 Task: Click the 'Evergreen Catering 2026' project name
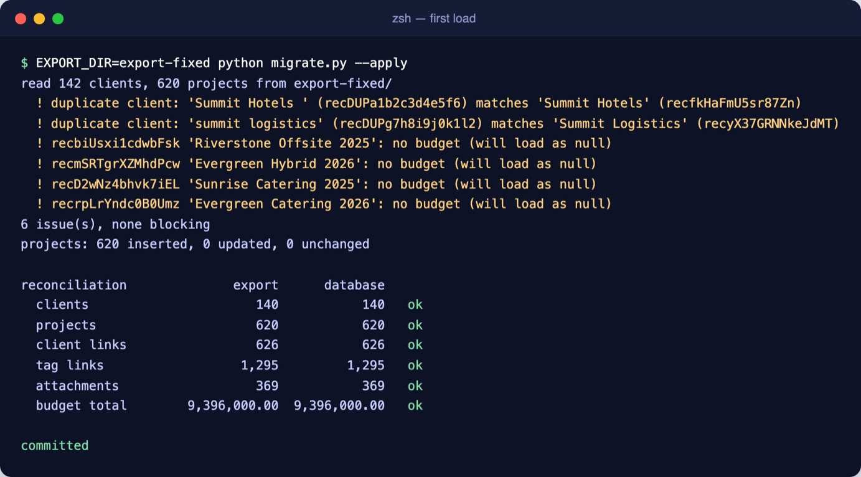click(283, 204)
